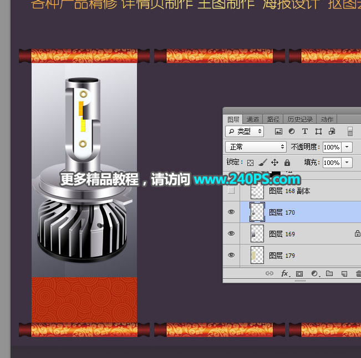Filter layers by shape type icon

click(318, 132)
